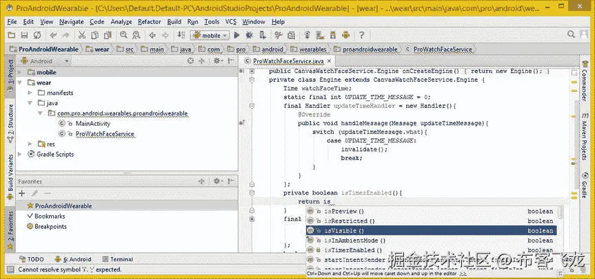Open the Navigate menu

tap(71, 22)
